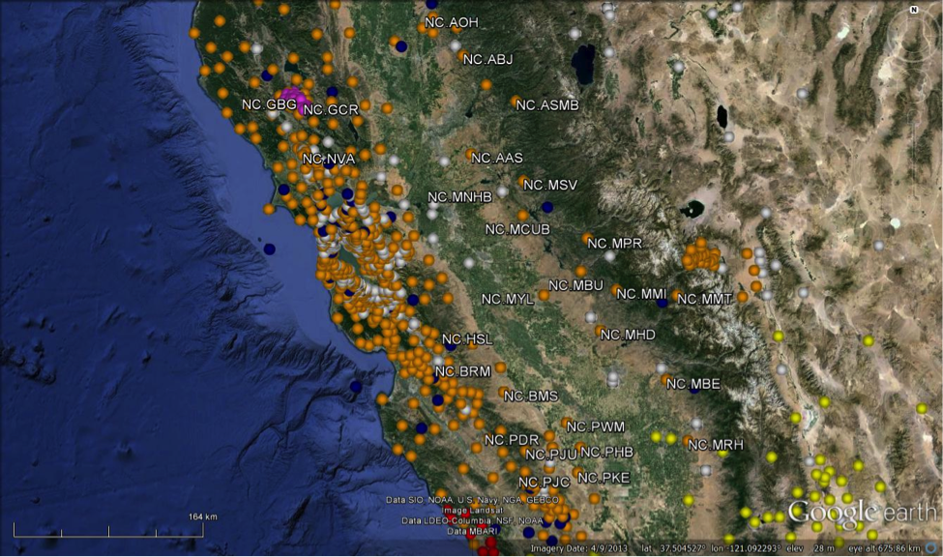
Task: Select the NC.BMS station placemark
Action: (x=504, y=393)
